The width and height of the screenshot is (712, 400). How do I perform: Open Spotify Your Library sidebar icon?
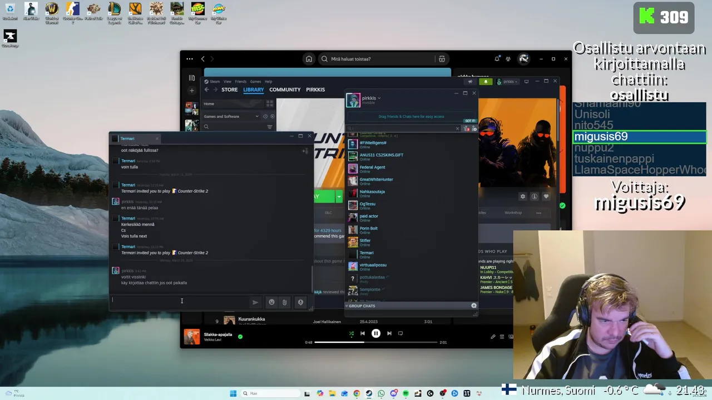click(192, 78)
